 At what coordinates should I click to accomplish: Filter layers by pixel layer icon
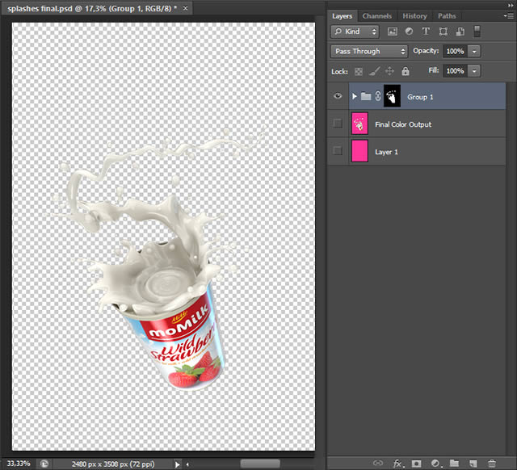coord(392,31)
